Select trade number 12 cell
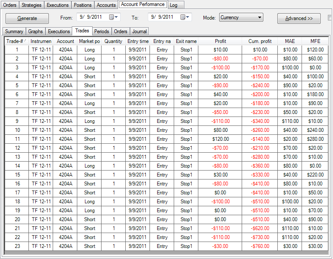 17,148
